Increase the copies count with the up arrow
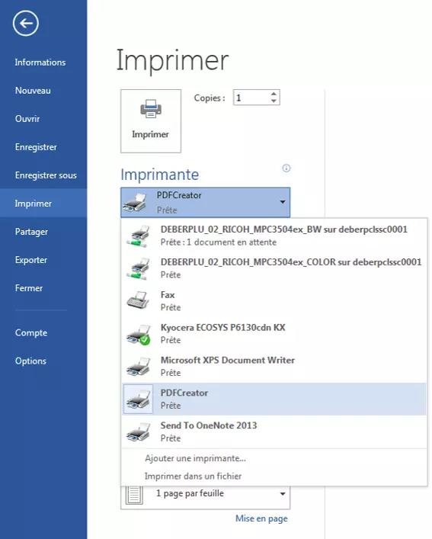Image resolution: width=432 pixels, height=539 pixels. (274, 94)
